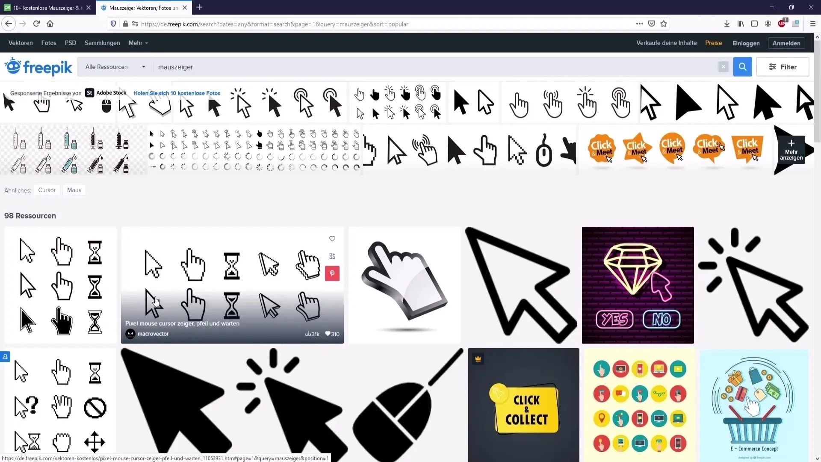Viewport: 821px width, 462px height.
Task: Open the 'Vektoren' top navigation menu
Action: [21, 43]
